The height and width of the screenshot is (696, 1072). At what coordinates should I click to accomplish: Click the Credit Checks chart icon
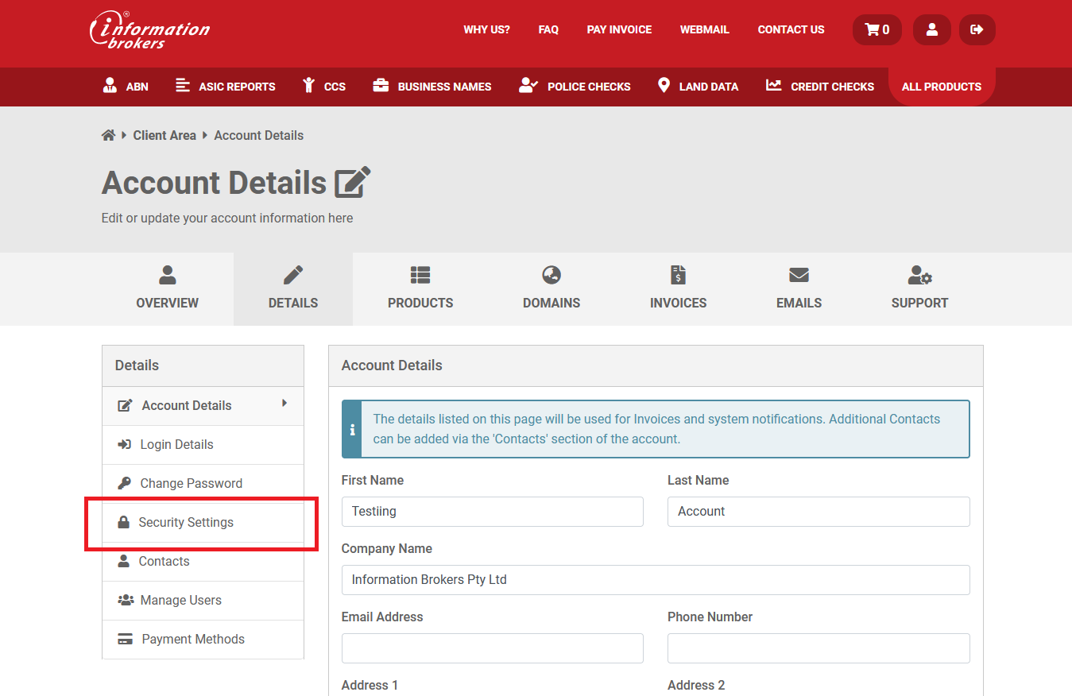pos(774,85)
